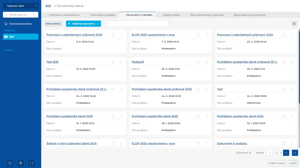Tick checkbox for Prohlášení poplatníka daně 2024
The width and height of the screenshot is (300, 168).
click(x=284, y=116)
